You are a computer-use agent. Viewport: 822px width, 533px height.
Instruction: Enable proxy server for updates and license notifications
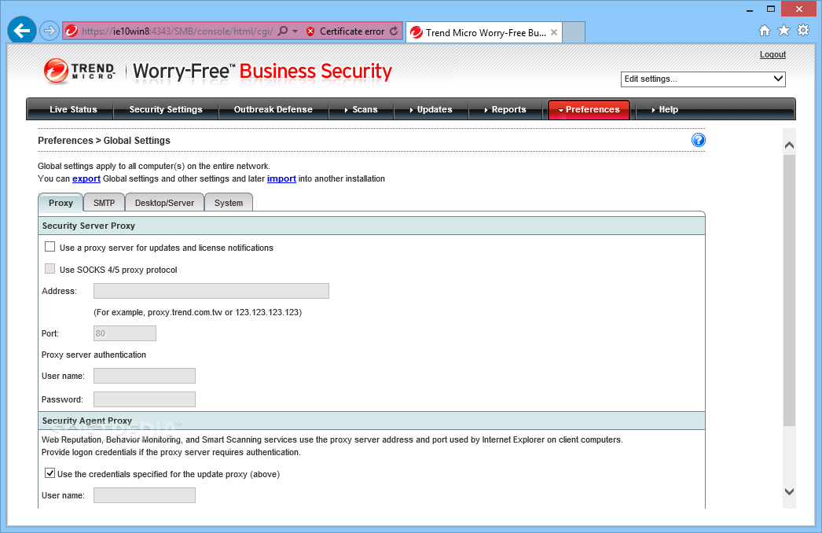(50, 247)
